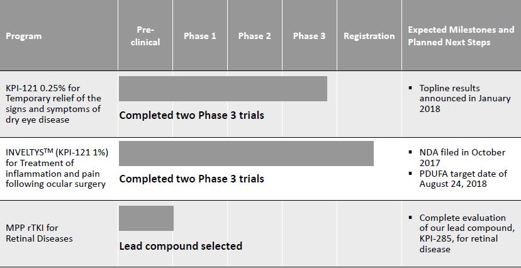Screen dimensions: 521x268
Task: Click the 'Topline results announced in January 2018' milestone
Action: click(x=464, y=98)
